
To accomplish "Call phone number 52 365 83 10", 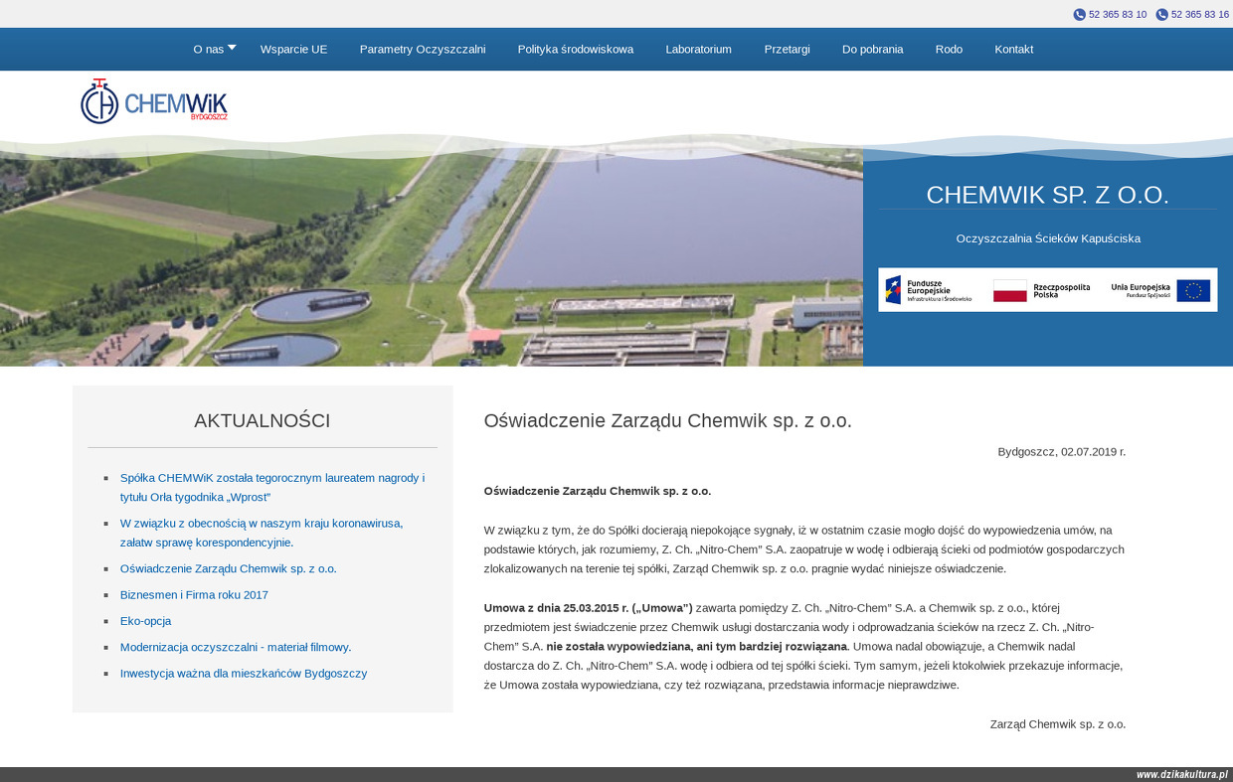I will click(1118, 15).
